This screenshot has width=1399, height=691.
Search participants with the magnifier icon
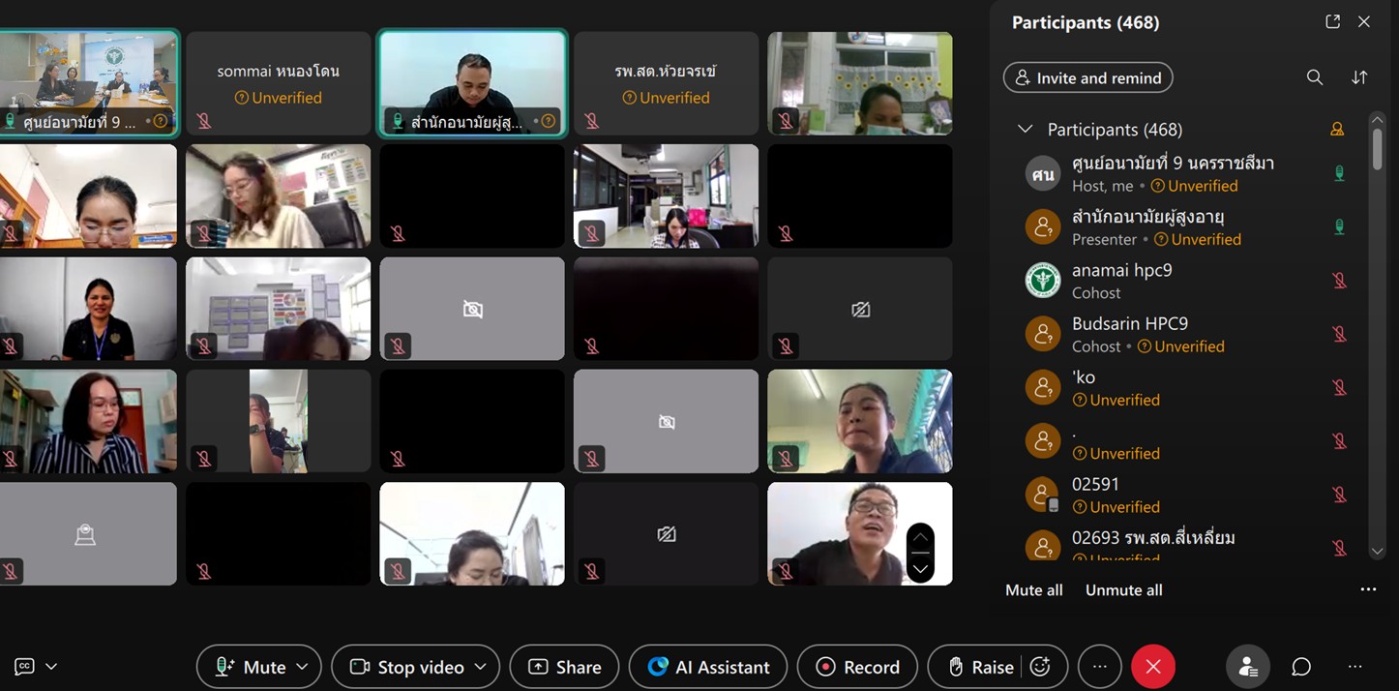pos(1314,77)
